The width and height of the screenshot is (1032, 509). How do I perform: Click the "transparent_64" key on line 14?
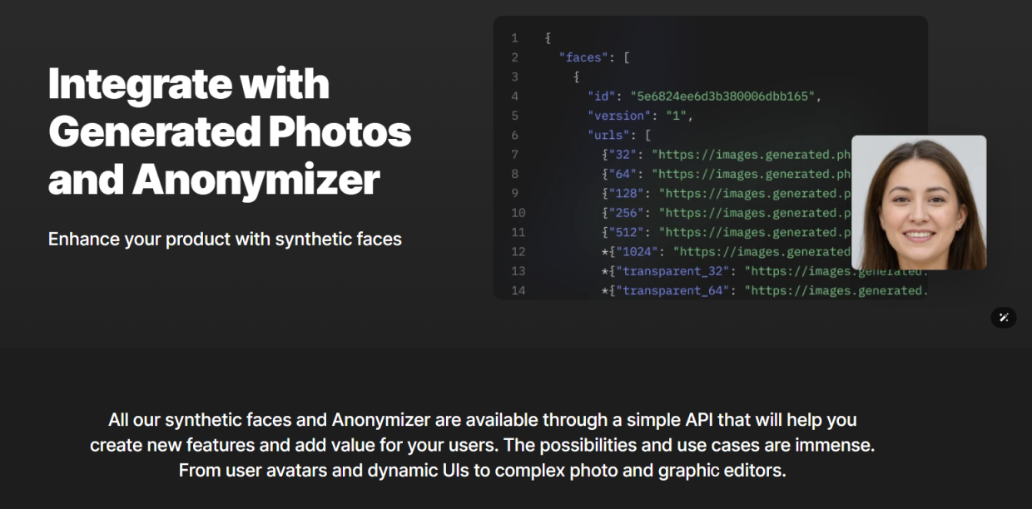(x=672, y=290)
